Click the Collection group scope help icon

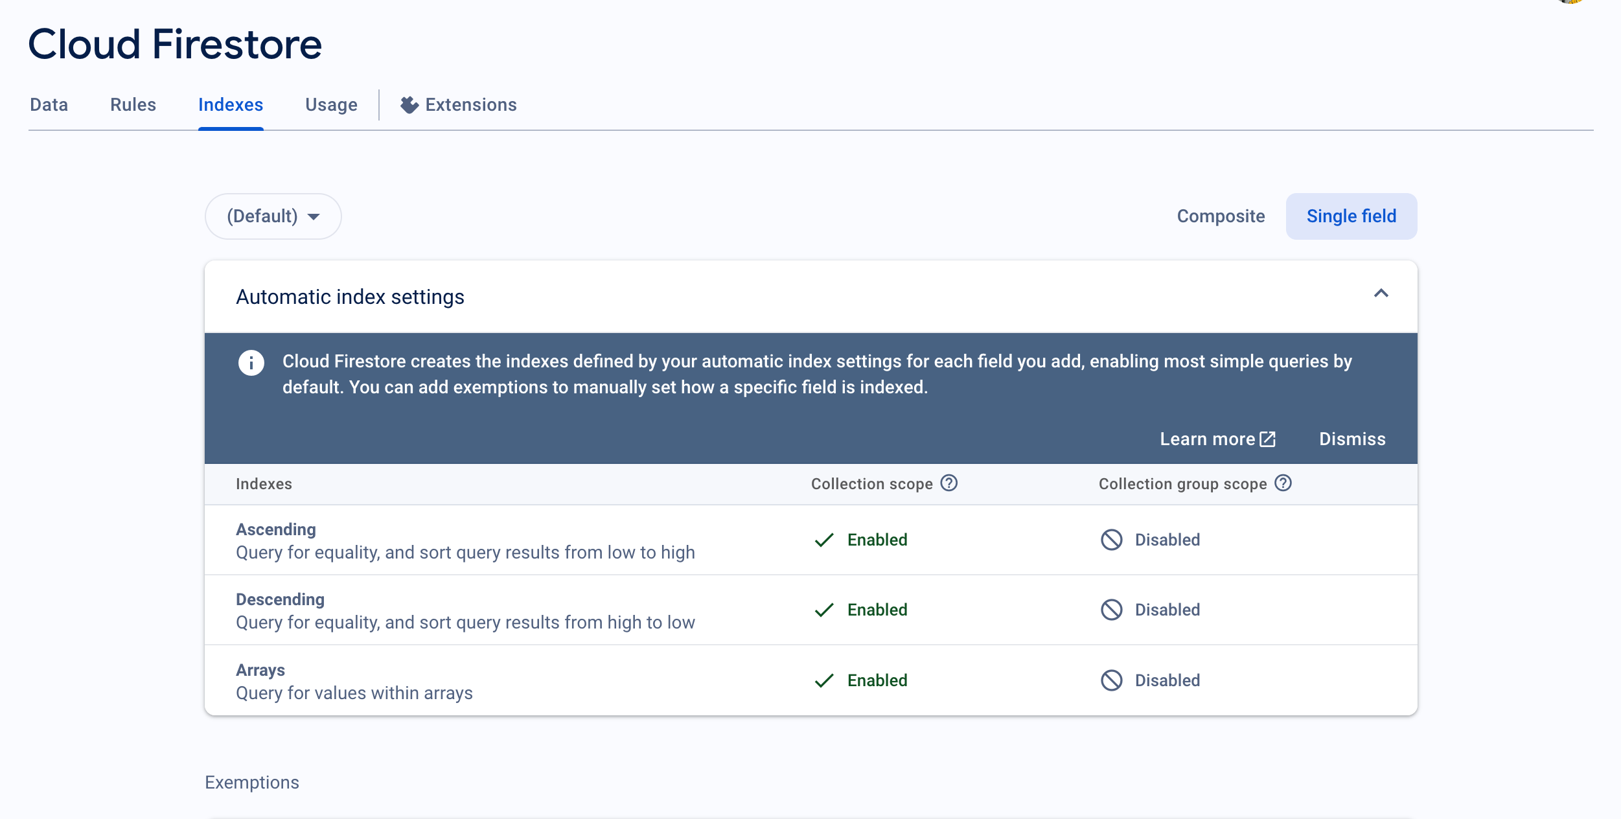pos(1283,483)
